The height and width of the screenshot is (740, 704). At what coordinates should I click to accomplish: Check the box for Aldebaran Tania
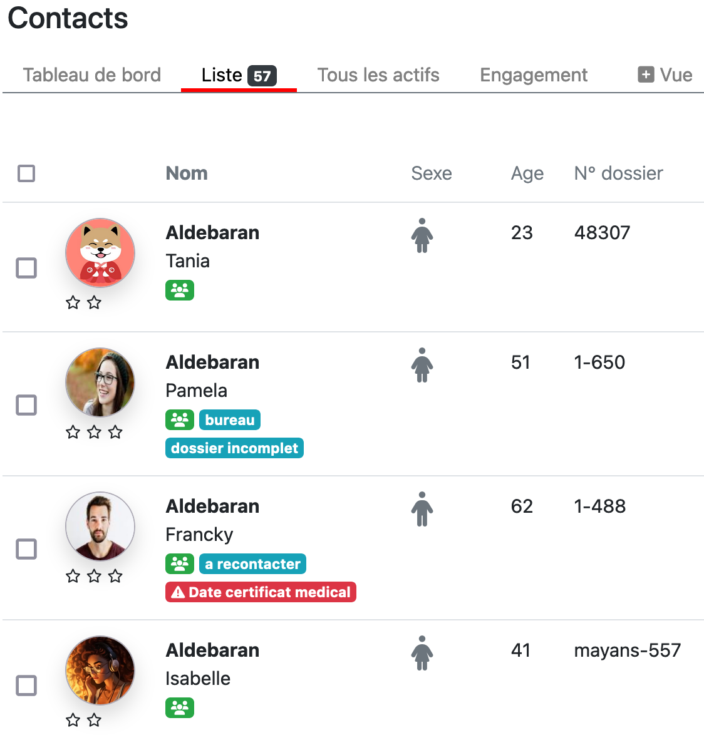(26, 268)
